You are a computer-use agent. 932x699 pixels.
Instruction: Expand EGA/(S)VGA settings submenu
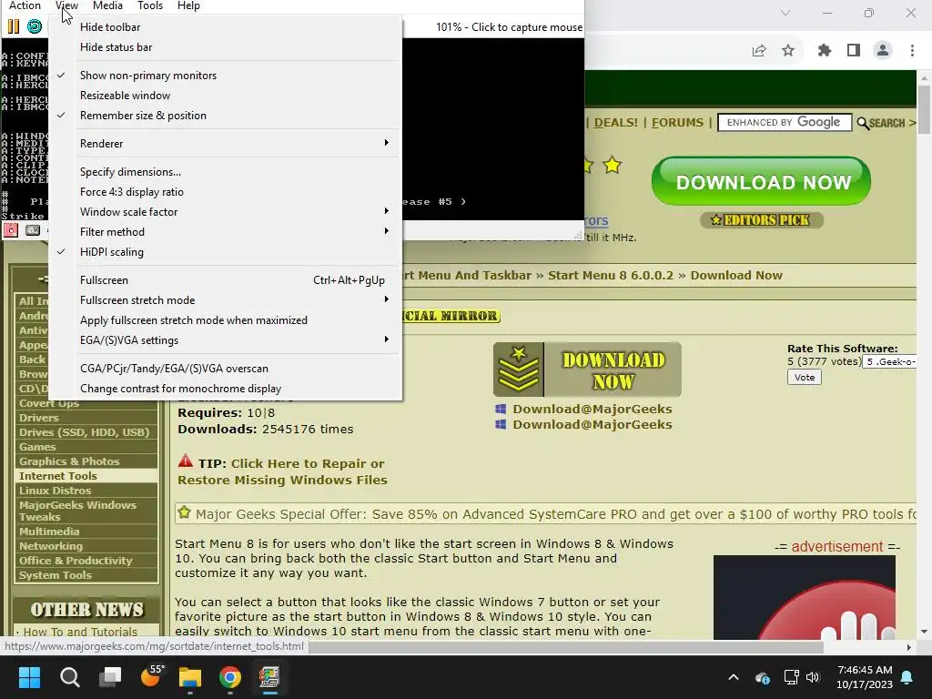point(226,340)
